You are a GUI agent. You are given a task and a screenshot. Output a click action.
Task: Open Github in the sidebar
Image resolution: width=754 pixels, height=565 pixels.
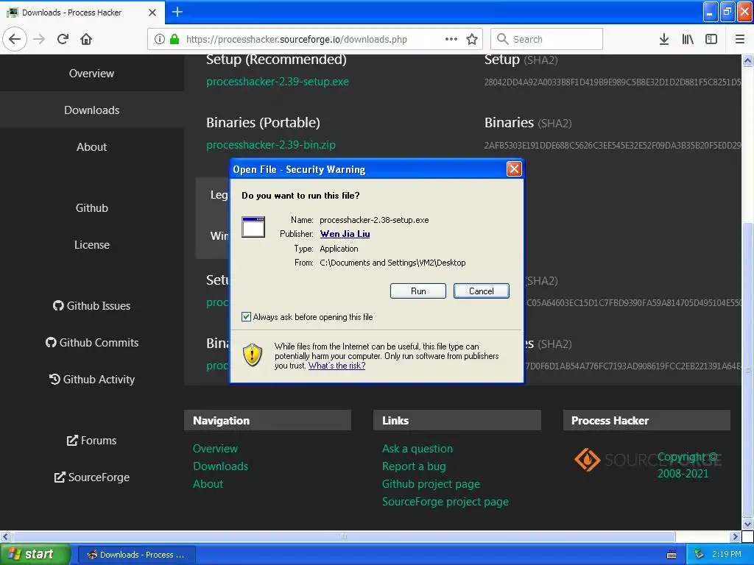pyautogui.click(x=91, y=208)
